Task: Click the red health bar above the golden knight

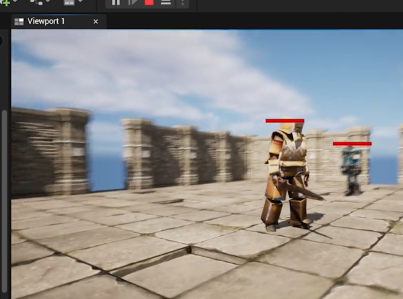Action: (x=285, y=121)
